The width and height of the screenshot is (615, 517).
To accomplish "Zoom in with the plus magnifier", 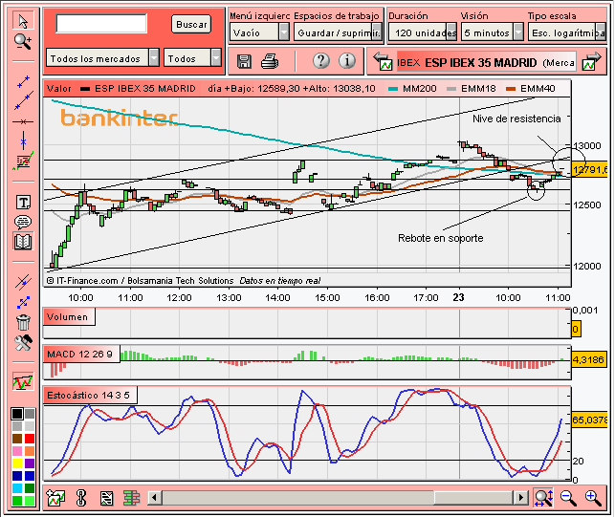I will [593, 498].
